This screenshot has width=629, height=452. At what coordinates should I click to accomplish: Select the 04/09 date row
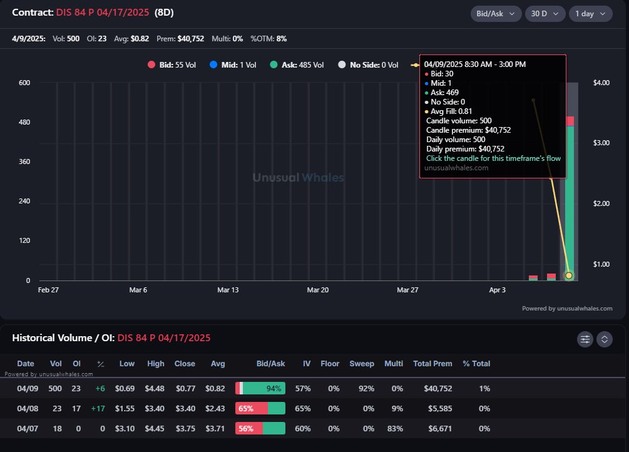pyautogui.click(x=312, y=388)
